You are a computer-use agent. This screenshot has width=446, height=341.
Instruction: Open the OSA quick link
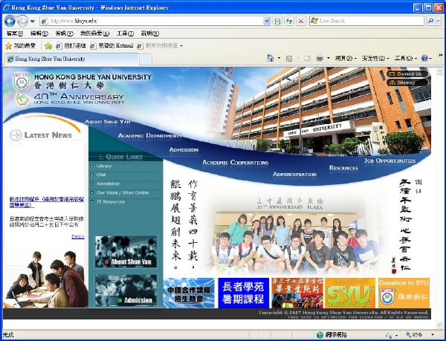pos(101,175)
